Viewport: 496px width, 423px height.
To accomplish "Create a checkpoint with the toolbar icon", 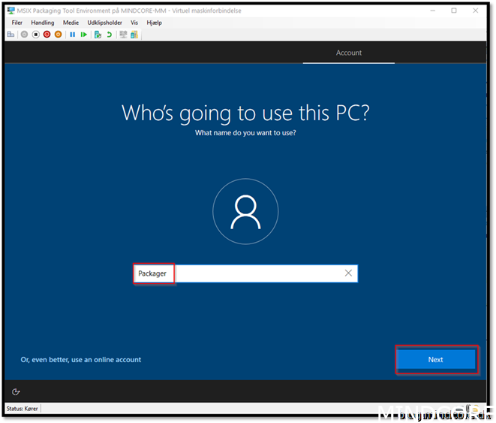I will [98, 35].
